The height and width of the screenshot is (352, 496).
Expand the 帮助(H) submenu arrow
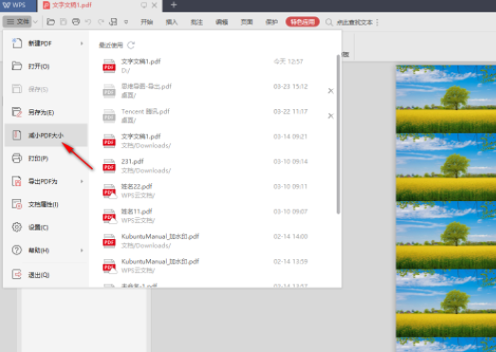coord(82,250)
